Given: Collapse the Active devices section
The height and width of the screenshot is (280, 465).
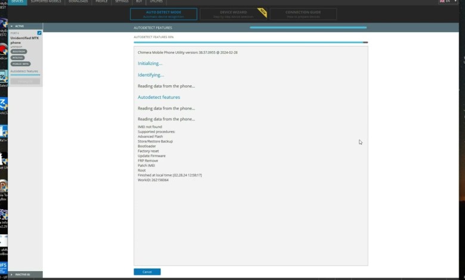Looking at the screenshot, I should tap(11, 26).
